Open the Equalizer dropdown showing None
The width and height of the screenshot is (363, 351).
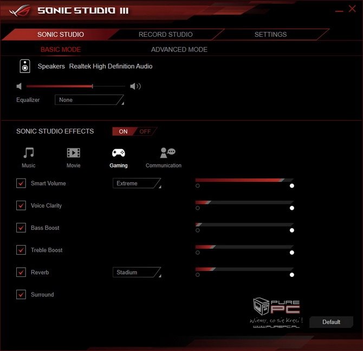pos(89,100)
